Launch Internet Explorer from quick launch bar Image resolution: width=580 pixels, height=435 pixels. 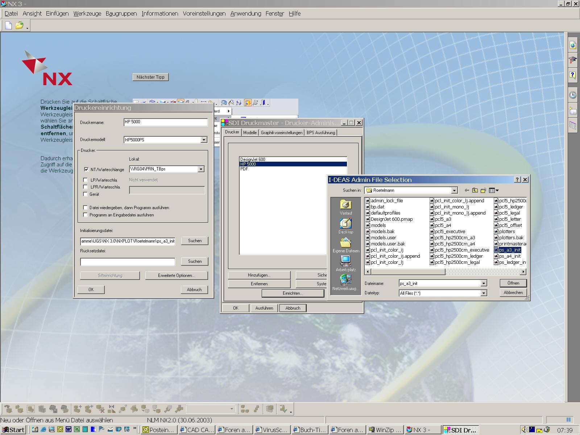[43, 430]
